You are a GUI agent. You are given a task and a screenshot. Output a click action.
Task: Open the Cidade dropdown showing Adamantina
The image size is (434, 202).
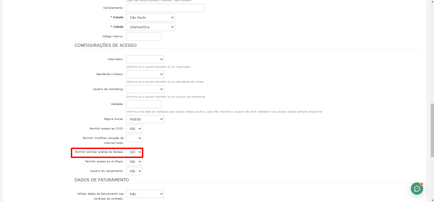[151, 27]
